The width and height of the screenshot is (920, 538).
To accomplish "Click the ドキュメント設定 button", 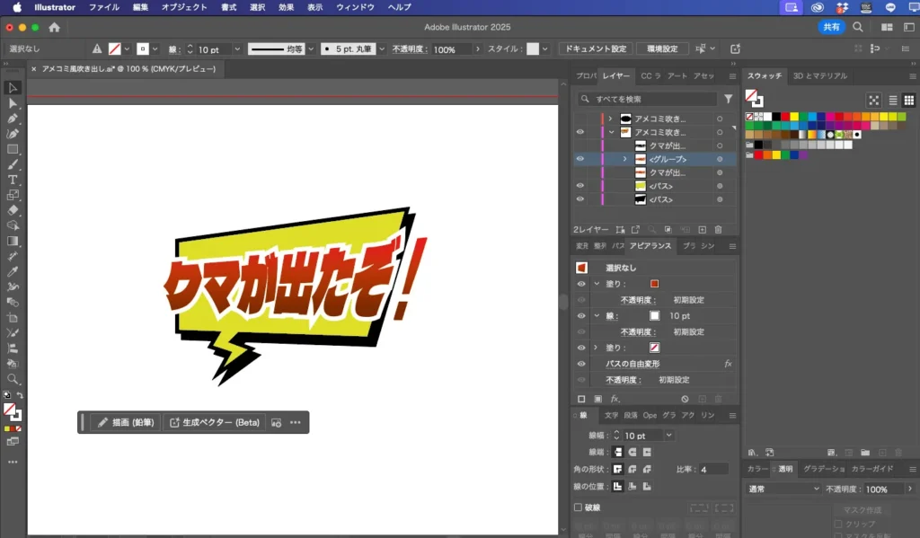I will pyautogui.click(x=595, y=49).
